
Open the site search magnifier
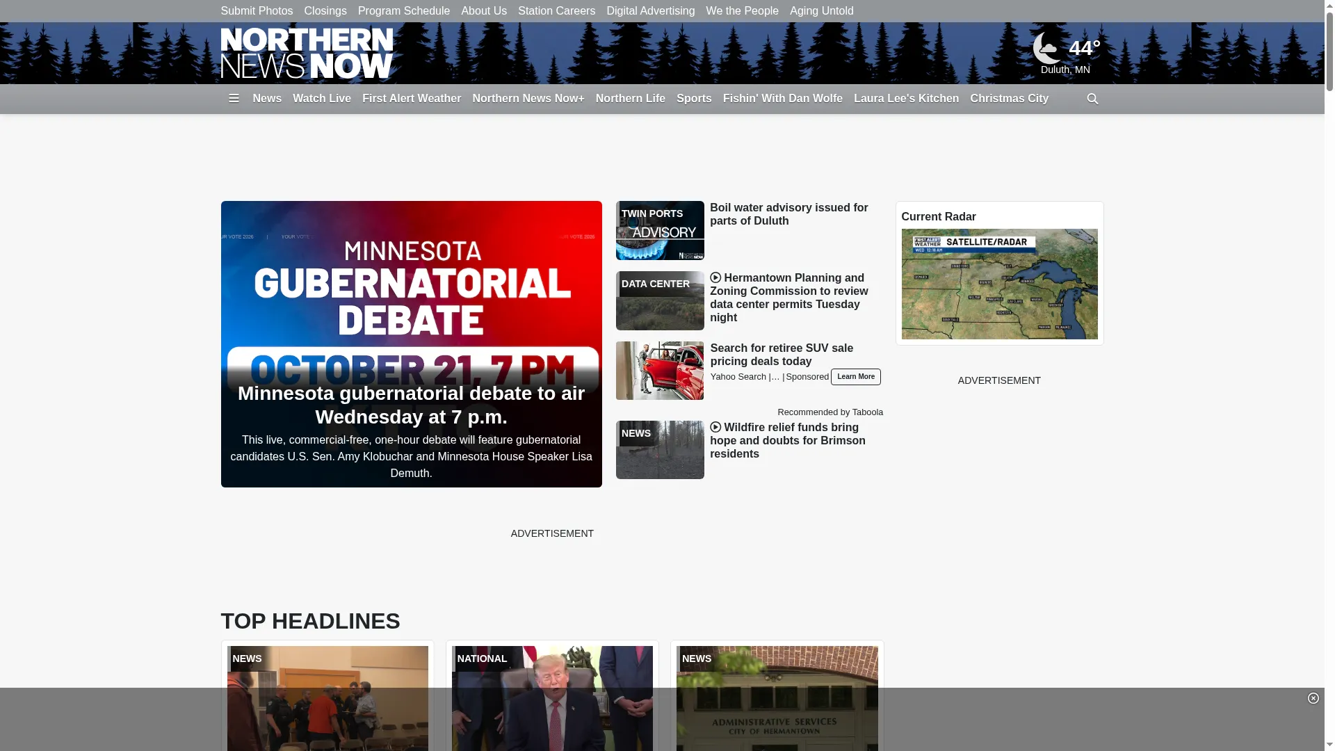[1092, 99]
